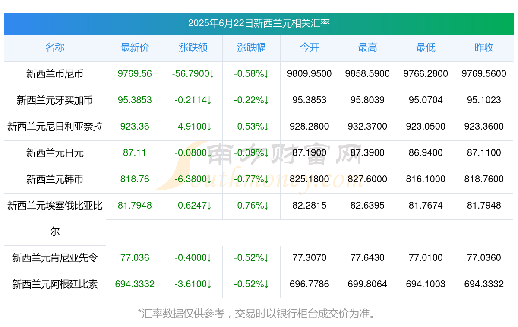The image size is (518, 327).
Task: Click change amount -56.7900↓
Action: 193,74
